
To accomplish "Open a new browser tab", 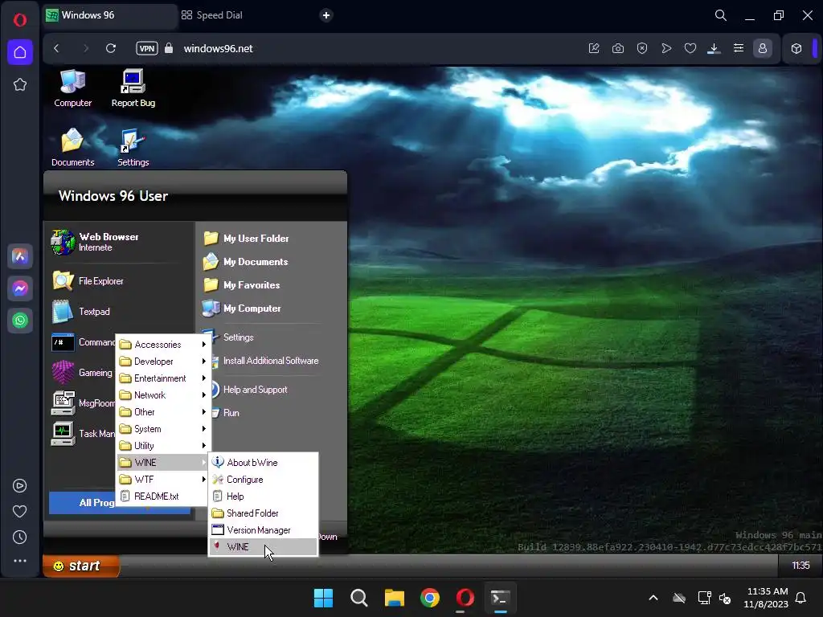I will 326,15.
